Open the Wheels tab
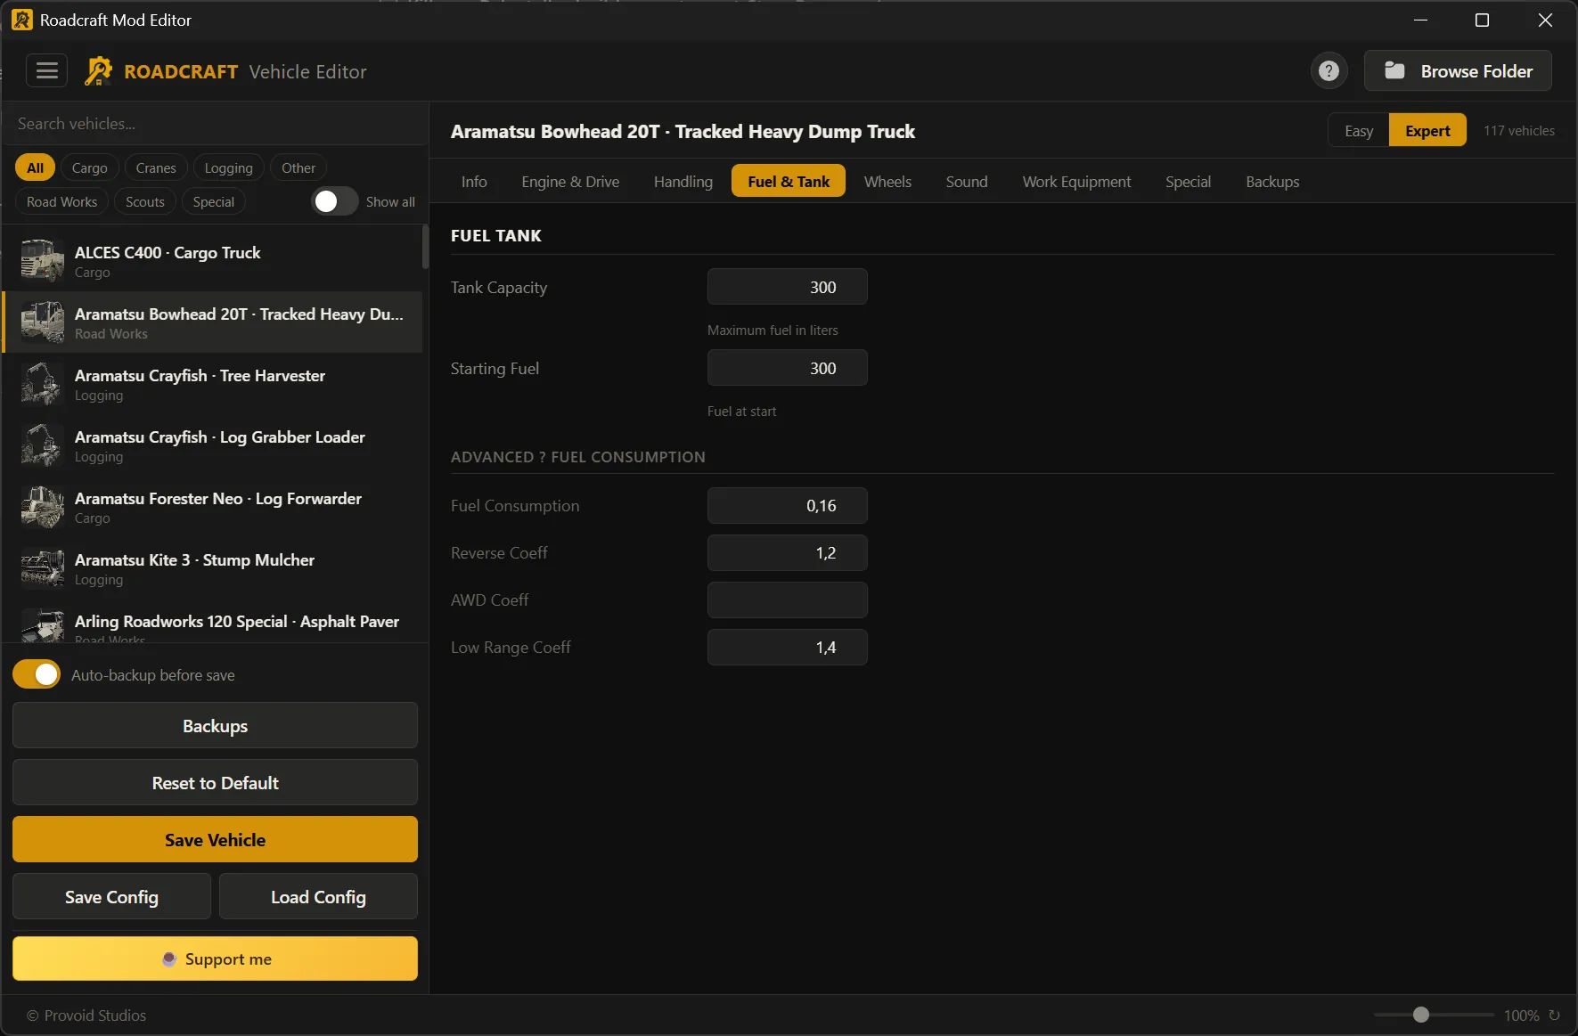The width and height of the screenshot is (1578, 1036). (x=887, y=181)
